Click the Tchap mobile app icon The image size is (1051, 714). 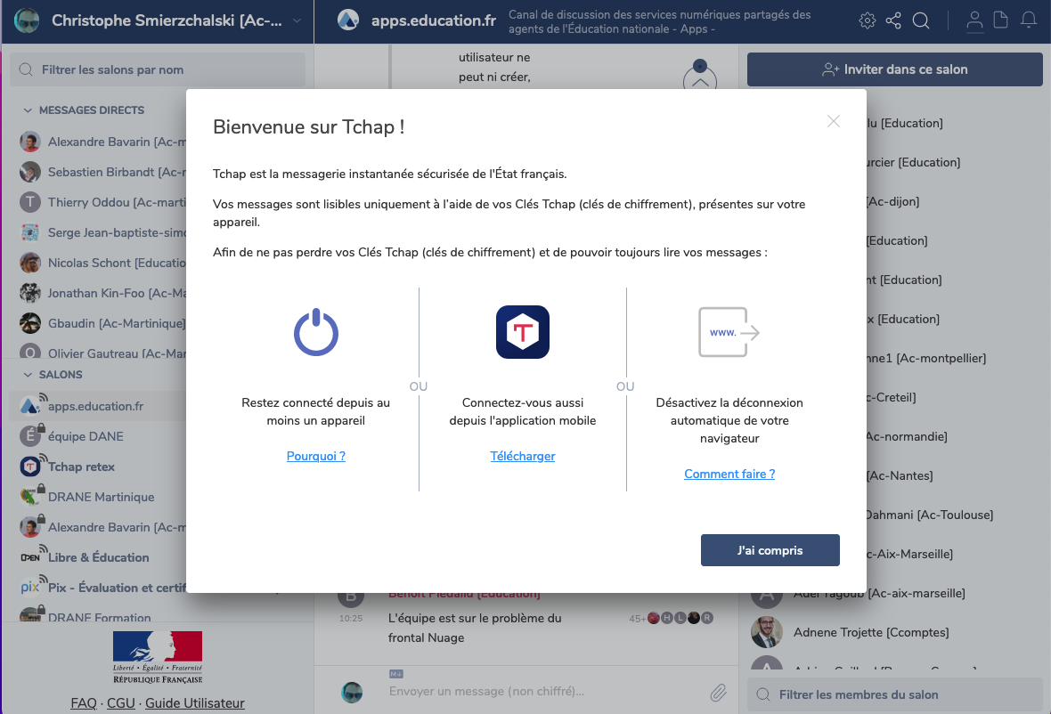tap(522, 332)
